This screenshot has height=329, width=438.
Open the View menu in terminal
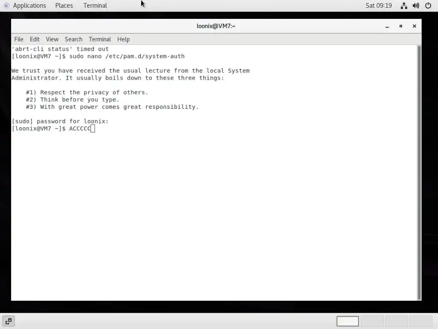coord(52,39)
